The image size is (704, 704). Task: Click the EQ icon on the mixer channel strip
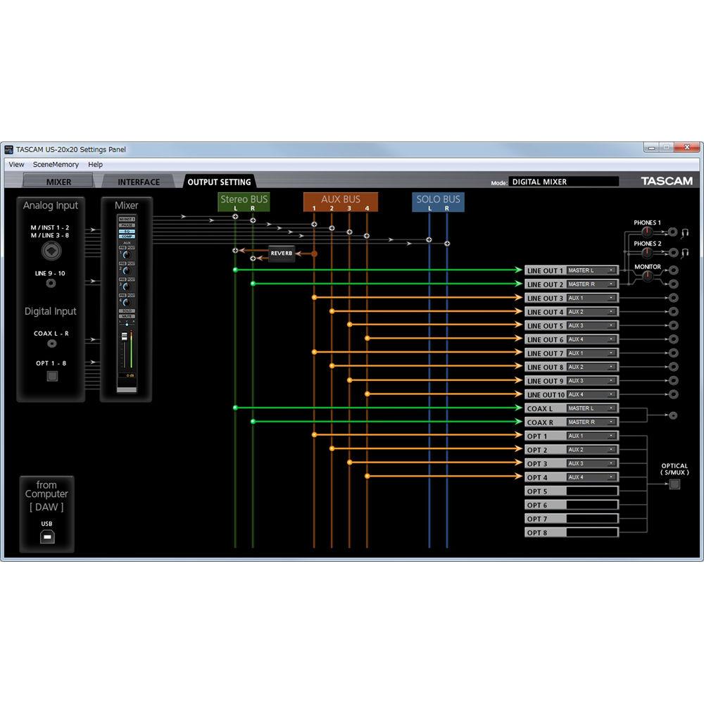[126, 230]
